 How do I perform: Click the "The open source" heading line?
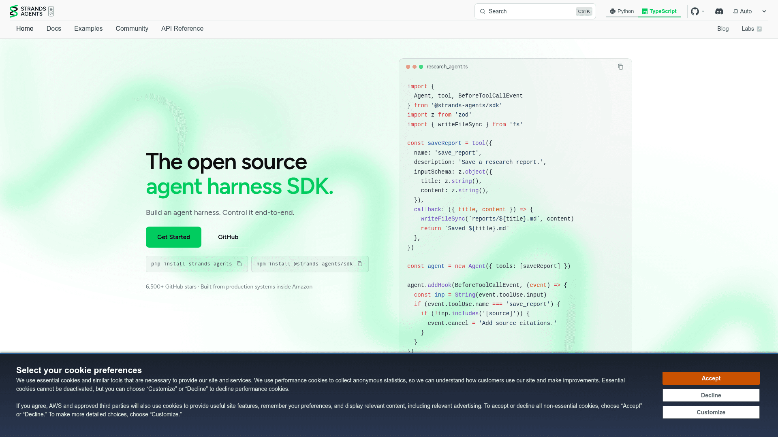tap(226, 162)
